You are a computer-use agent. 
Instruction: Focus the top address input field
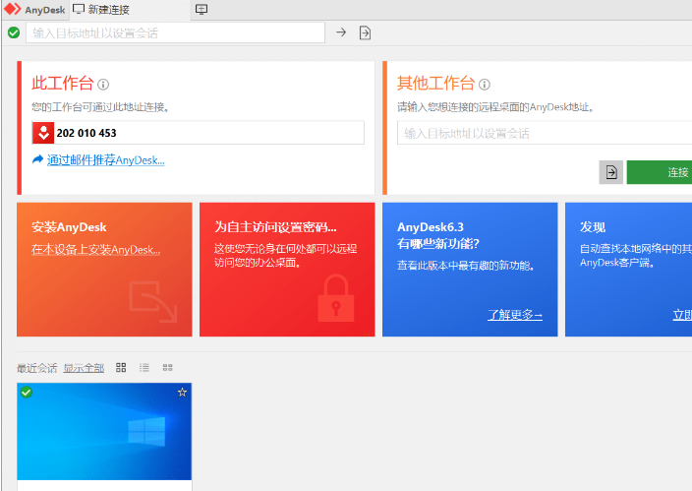[175, 33]
